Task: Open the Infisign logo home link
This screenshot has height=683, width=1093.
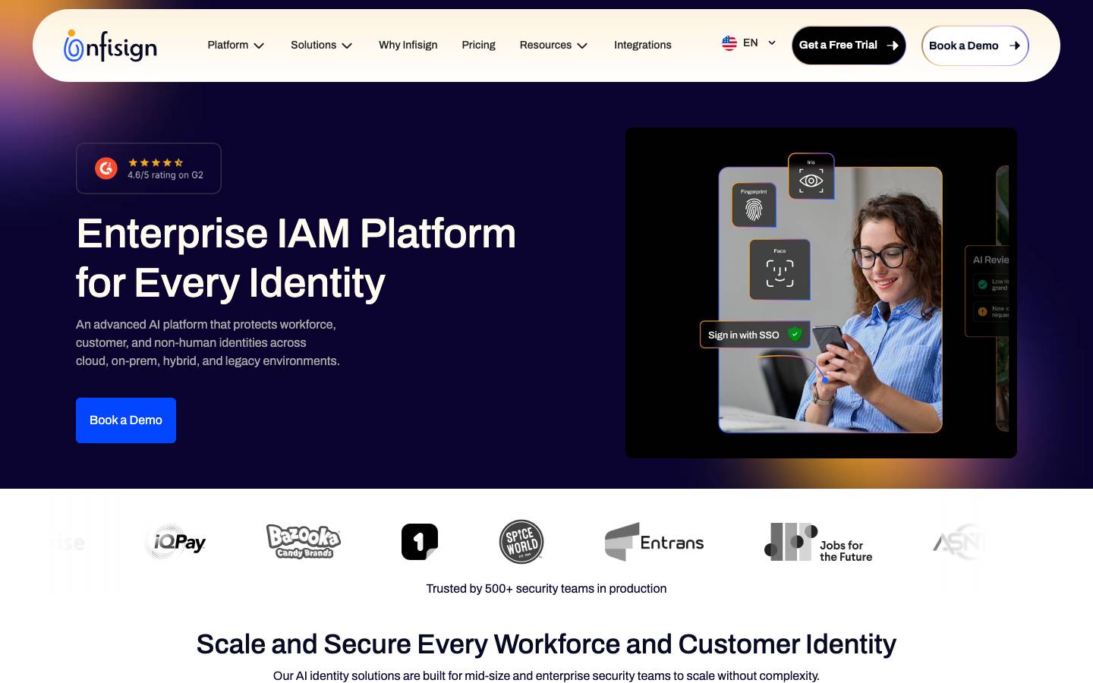Action: [x=110, y=46]
